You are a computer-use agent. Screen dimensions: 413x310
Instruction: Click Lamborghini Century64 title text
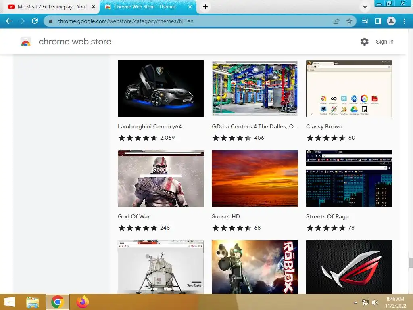(x=150, y=126)
